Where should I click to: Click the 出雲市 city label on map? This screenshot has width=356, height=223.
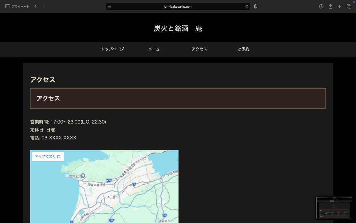pyautogui.click(x=113, y=197)
